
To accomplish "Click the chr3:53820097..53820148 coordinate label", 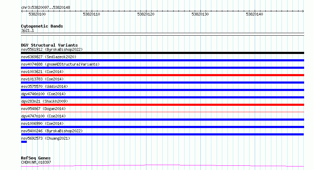I will point(46,8).
